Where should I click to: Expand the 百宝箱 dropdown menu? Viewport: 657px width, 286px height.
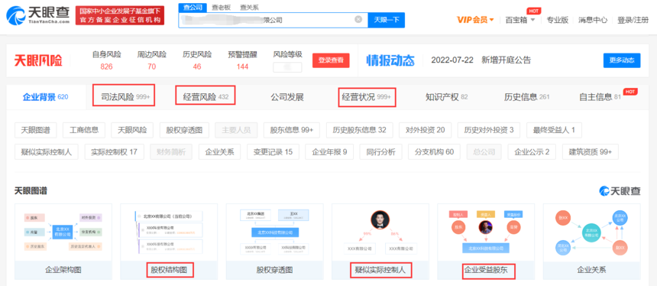point(520,20)
